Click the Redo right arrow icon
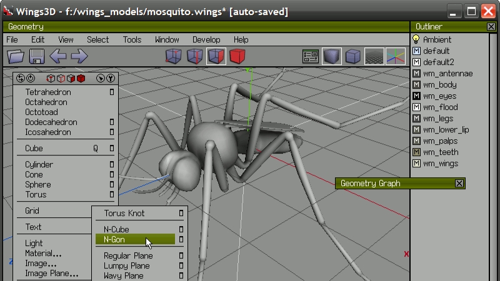 pos(79,57)
